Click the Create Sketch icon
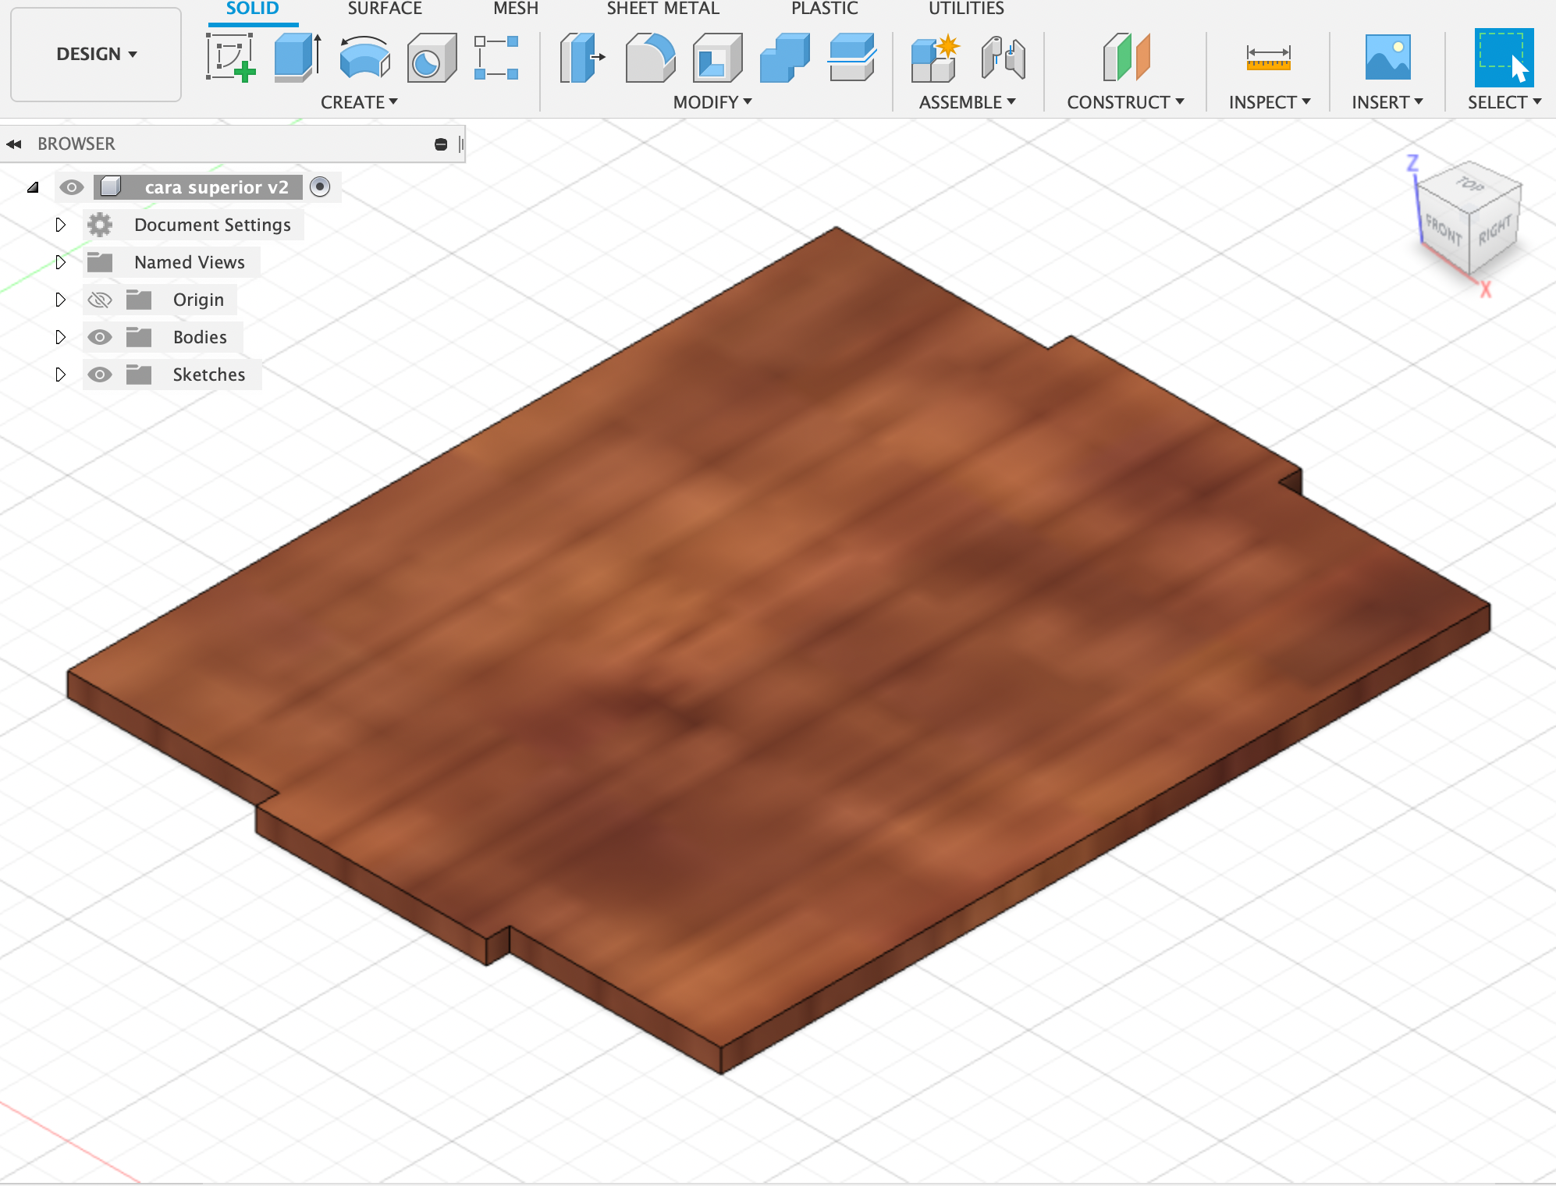Screen dimensions: 1556x1186 pos(230,58)
